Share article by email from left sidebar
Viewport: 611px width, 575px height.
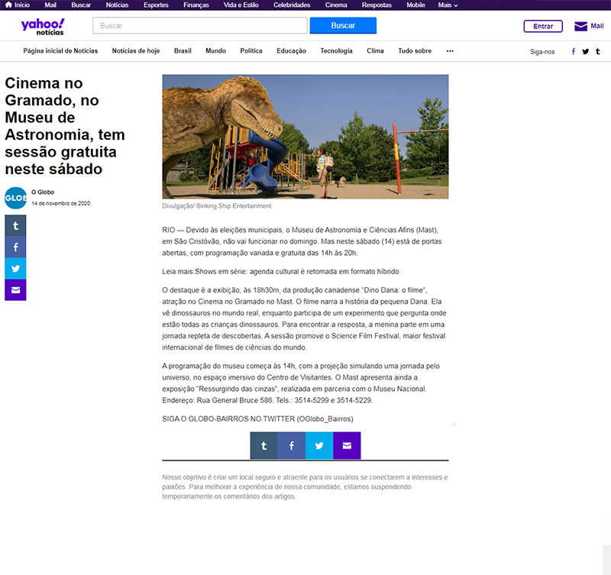(x=15, y=290)
